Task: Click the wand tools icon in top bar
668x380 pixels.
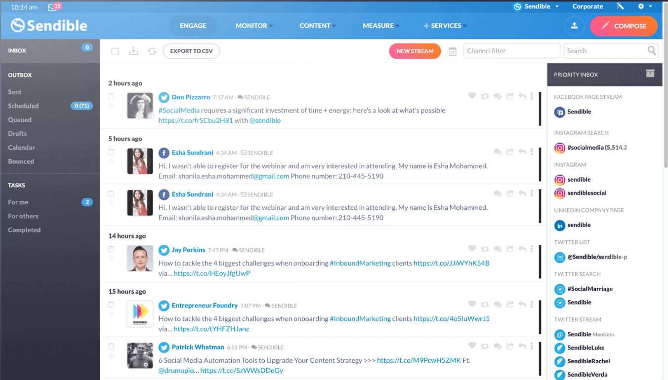Action: coord(621,6)
